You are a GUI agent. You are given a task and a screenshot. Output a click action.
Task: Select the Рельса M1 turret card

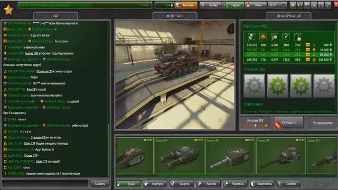(x=281, y=156)
